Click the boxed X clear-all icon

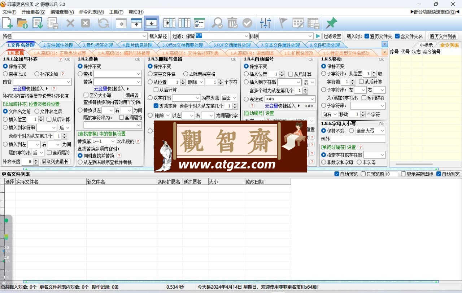[x=85, y=23]
